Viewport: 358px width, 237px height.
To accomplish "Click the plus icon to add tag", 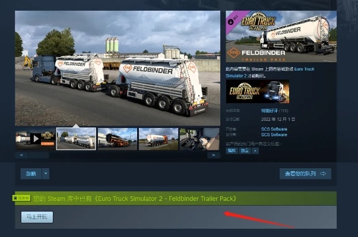I will (255, 150).
